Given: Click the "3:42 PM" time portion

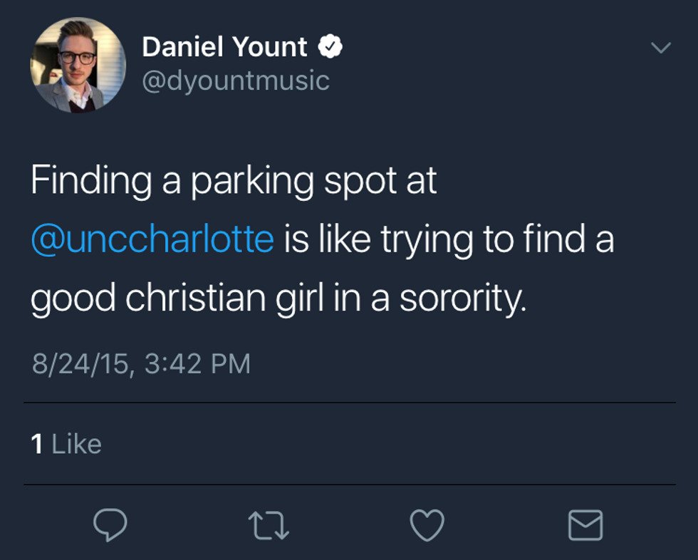Looking at the screenshot, I should tap(197, 364).
